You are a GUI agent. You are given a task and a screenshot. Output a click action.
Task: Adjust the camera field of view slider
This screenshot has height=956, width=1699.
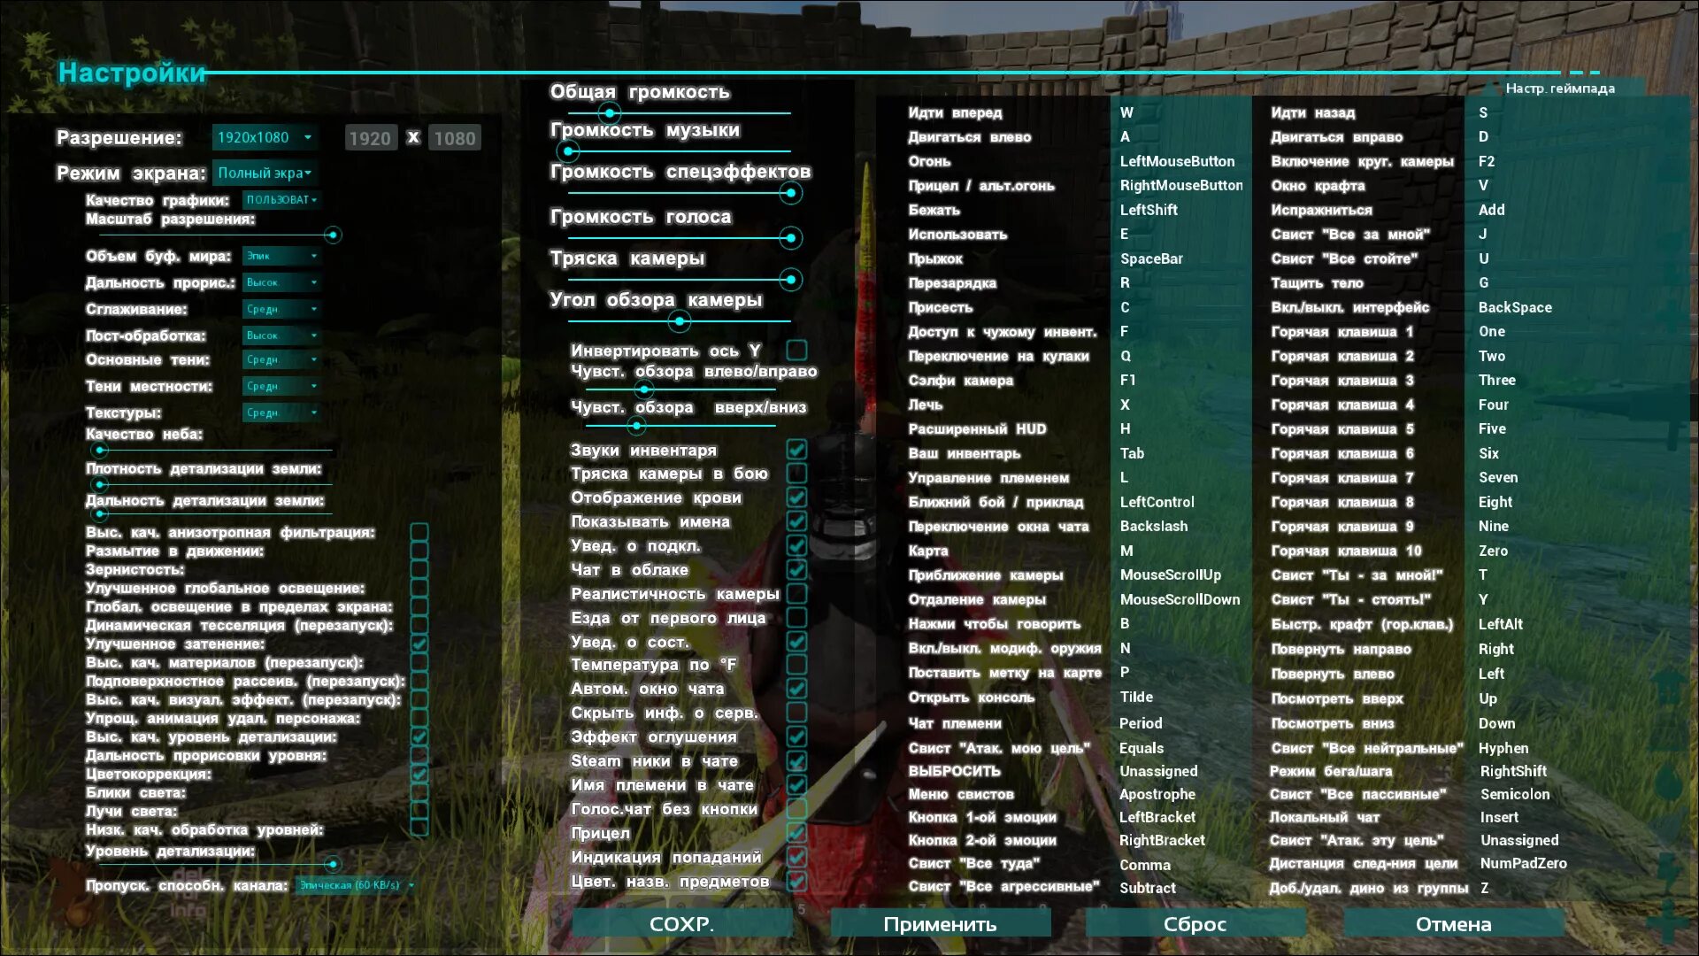tap(680, 321)
